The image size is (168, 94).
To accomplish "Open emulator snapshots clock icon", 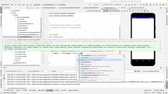I will [x=148, y=11].
